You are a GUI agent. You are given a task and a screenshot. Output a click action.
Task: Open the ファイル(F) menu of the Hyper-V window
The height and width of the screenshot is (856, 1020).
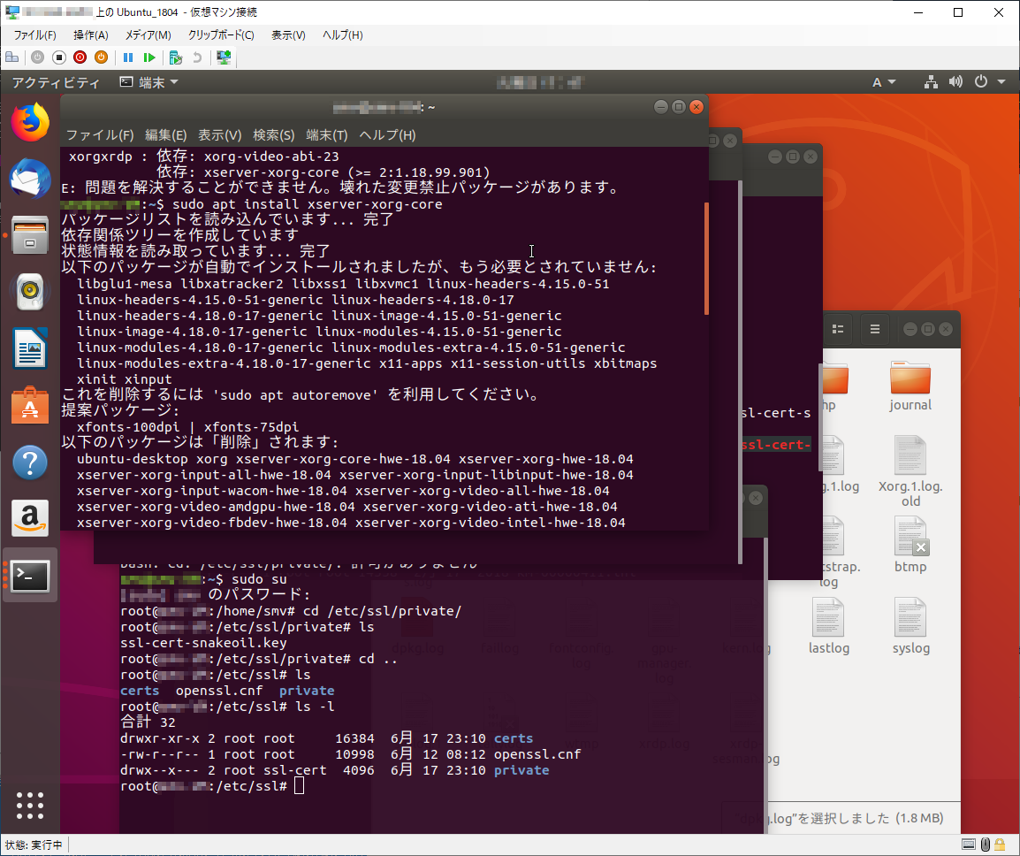pos(35,35)
